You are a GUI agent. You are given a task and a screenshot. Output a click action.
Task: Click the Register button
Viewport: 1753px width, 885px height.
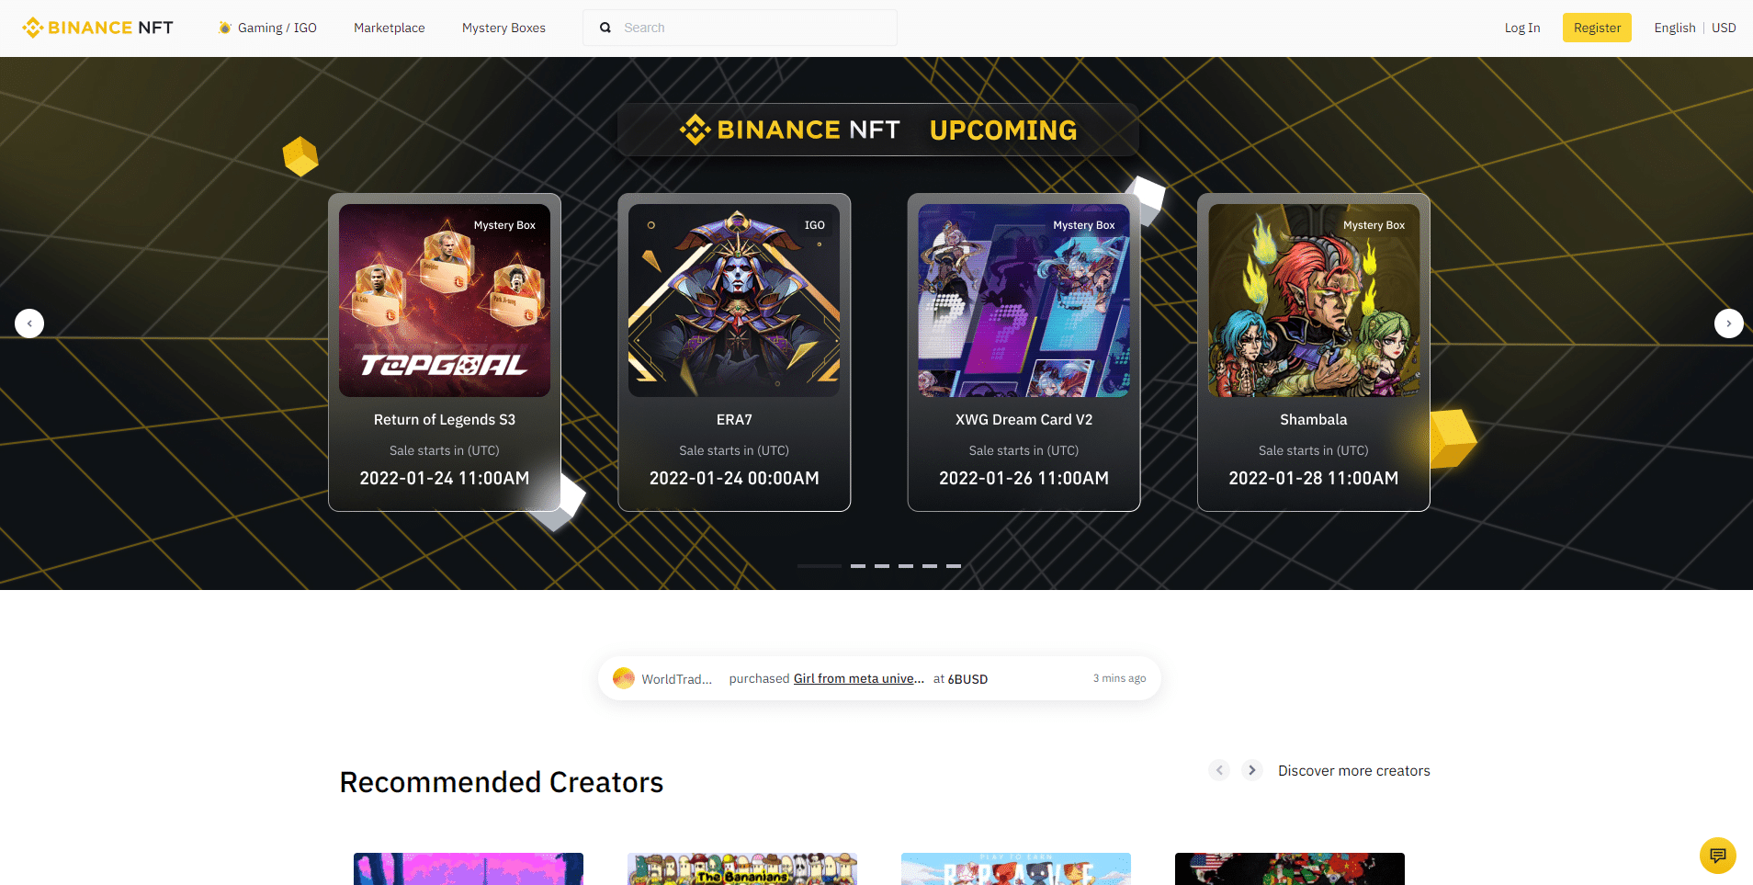1597,28
